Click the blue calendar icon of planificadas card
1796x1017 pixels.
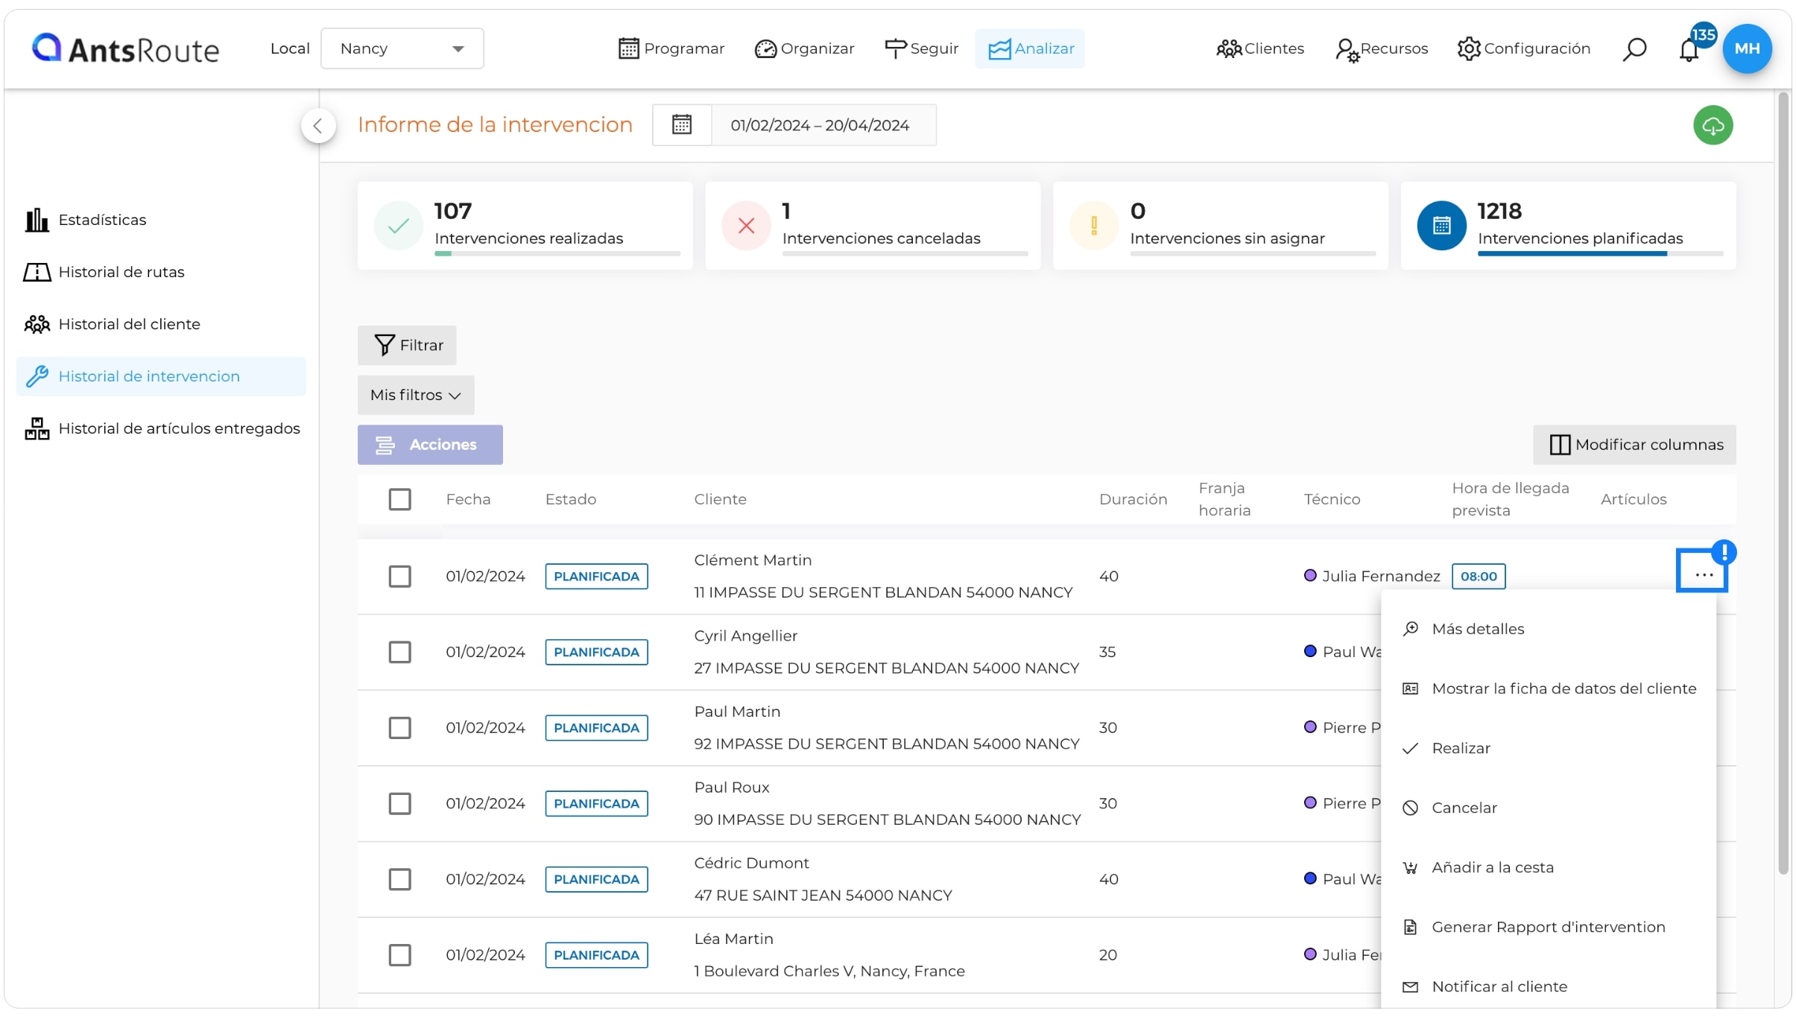pyautogui.click(x=1441, y=226)
